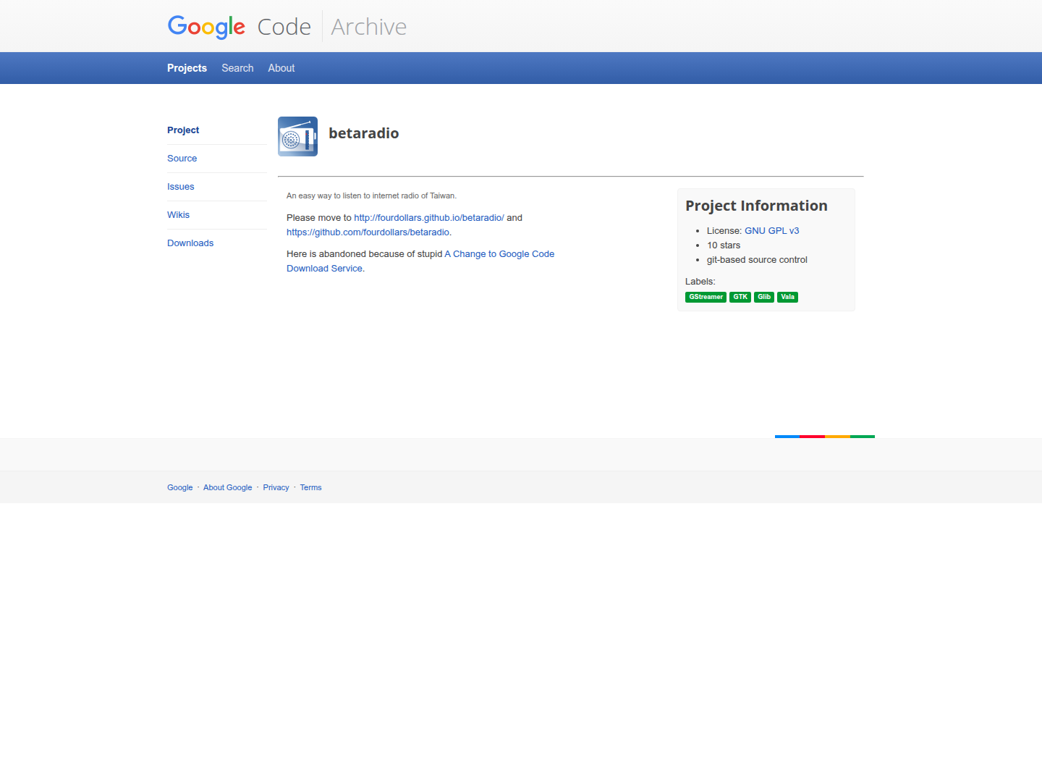1042x782 pixels.
Task: Click the GStreamer label tag
Action: [x=706, y=297]
